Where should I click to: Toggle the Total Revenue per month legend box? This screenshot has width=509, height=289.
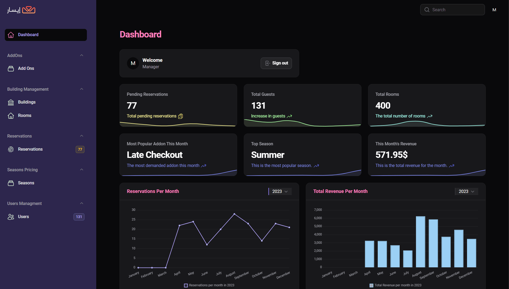click(371, 286)
